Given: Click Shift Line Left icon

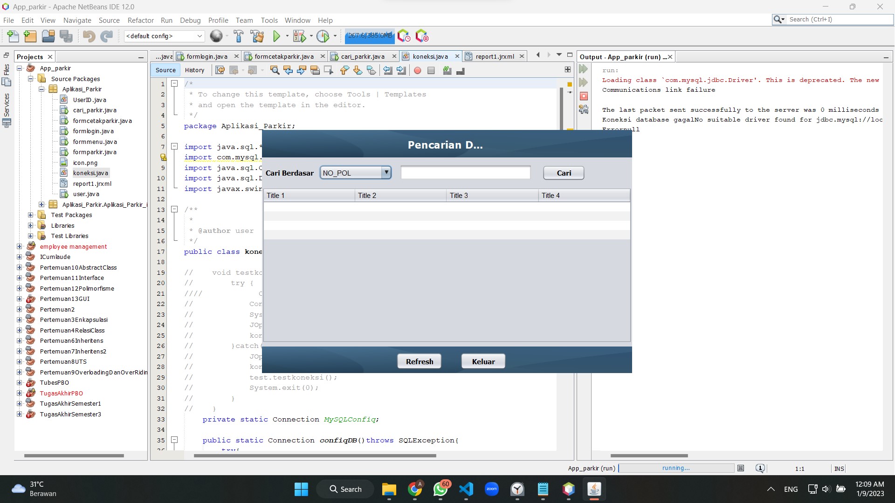Looking at the screenshot, I should 387,70.
